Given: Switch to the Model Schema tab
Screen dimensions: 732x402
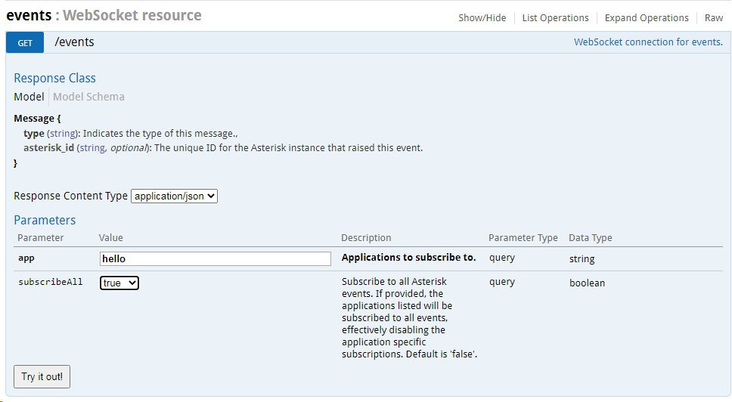Looking at the screenshot, I should pyautogui.click(x=88, y=97).
